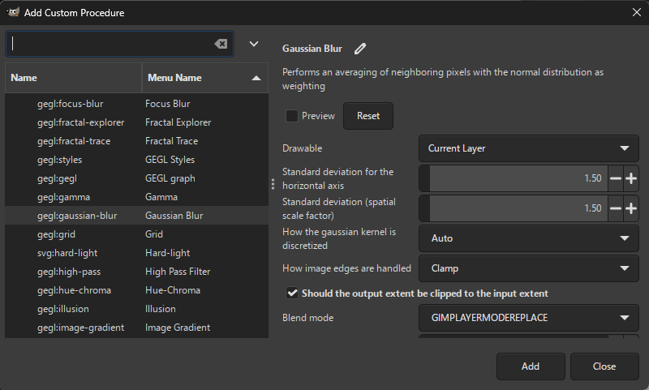Uncheck clip output extent to input extent
Screen dimensions: 649x390
pos(292,293)
